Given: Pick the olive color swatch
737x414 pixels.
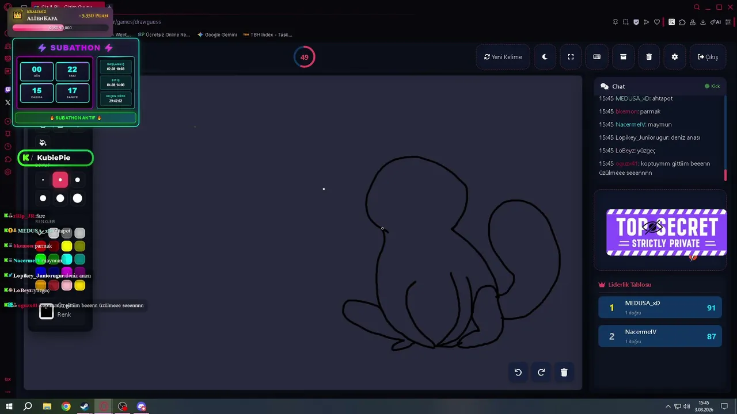Looking at the screenshot, I should [80, 247].
